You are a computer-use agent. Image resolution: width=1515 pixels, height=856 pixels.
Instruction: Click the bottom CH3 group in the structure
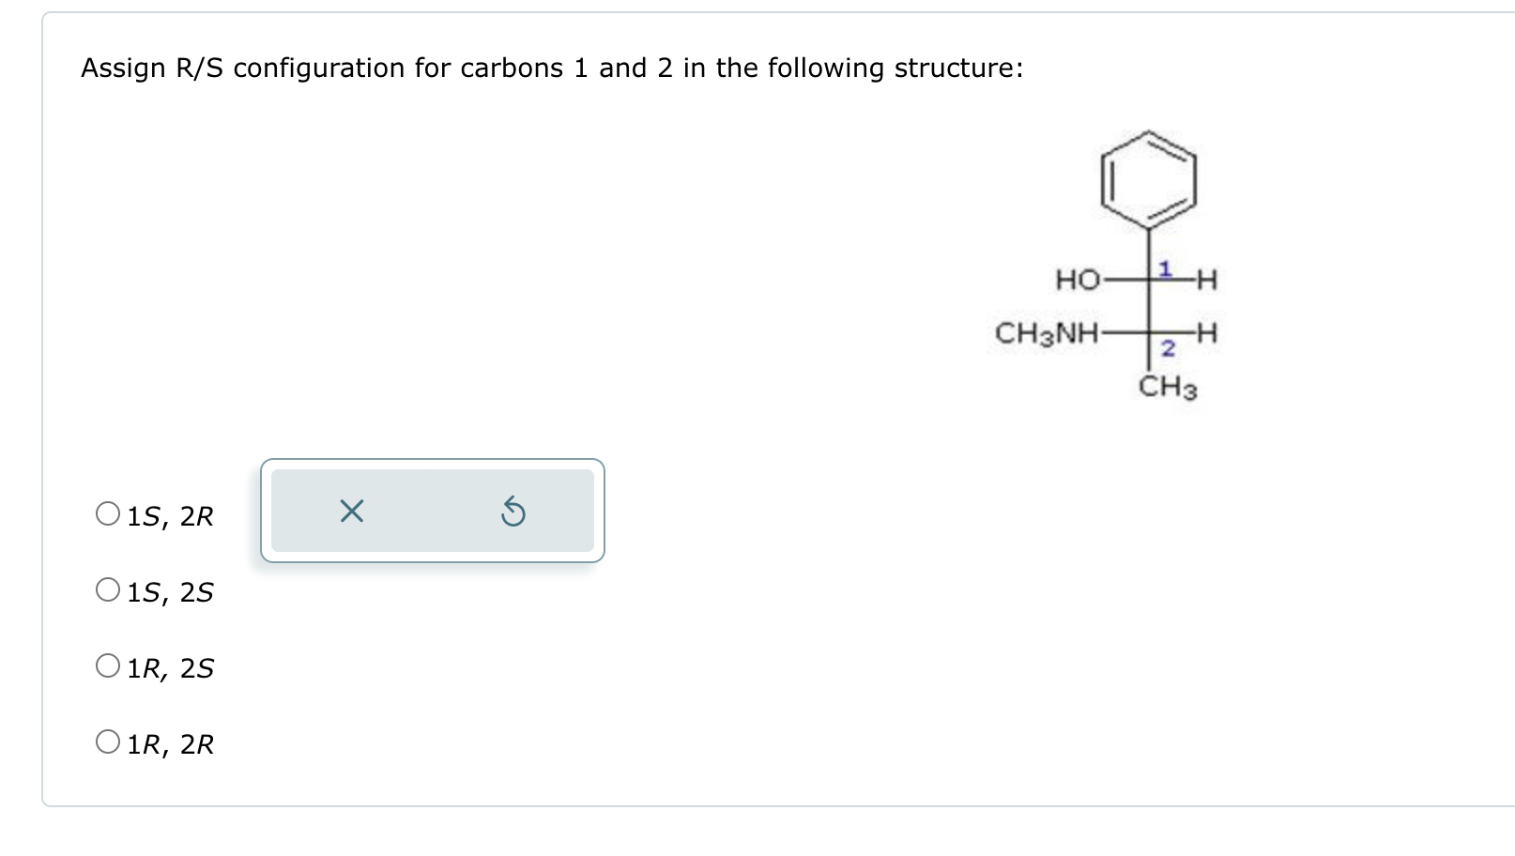1166,387
